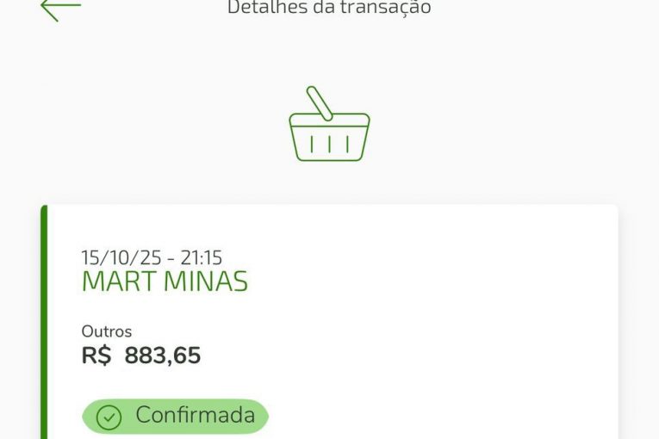The image size is (659, 439).
Task: Click the time "21:15"
Action: coord(201,257)
